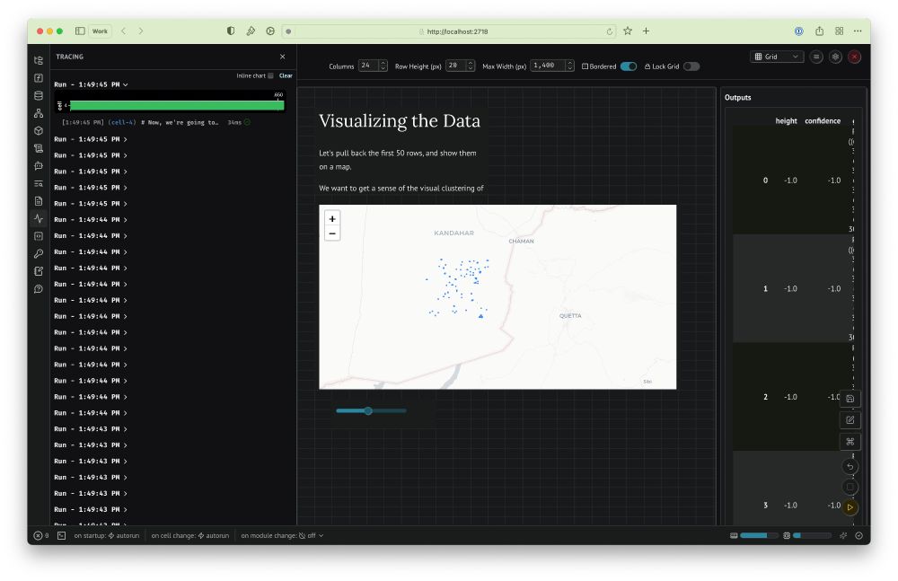Click the green cell-4 trace bar
Image resolution: width=898 pixels, height=581 pixels.
pos(177,105)
